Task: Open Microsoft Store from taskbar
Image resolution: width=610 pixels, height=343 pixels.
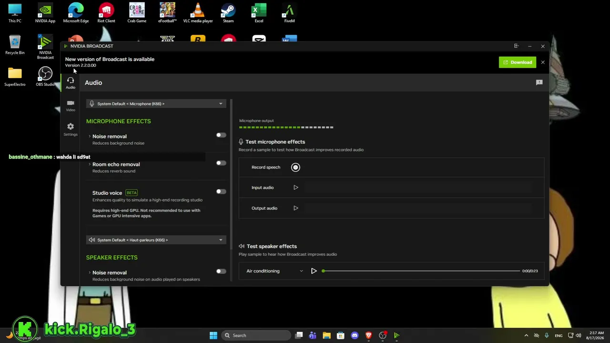Action: coord(340,335)
